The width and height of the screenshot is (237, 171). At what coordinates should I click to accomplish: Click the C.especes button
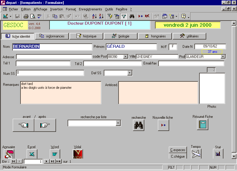point(178,150)
